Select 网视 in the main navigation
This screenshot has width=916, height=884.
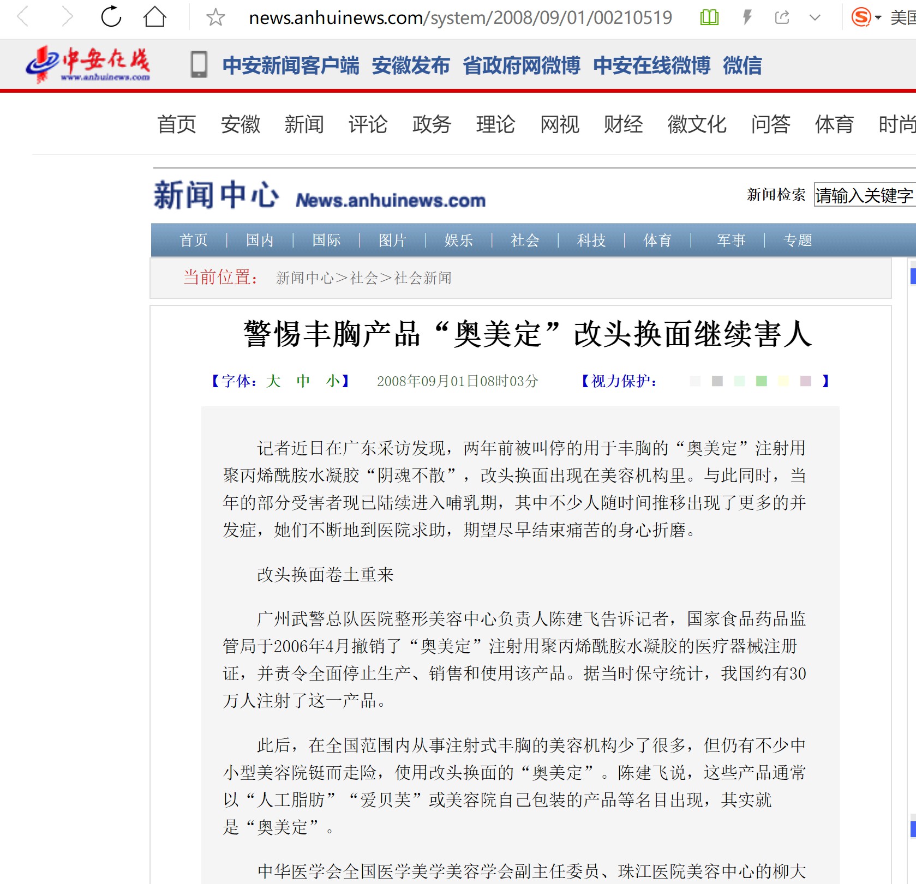pos(560,124)
